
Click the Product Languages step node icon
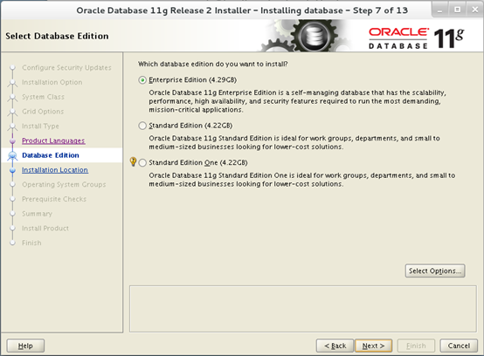(x=12, y=140)
